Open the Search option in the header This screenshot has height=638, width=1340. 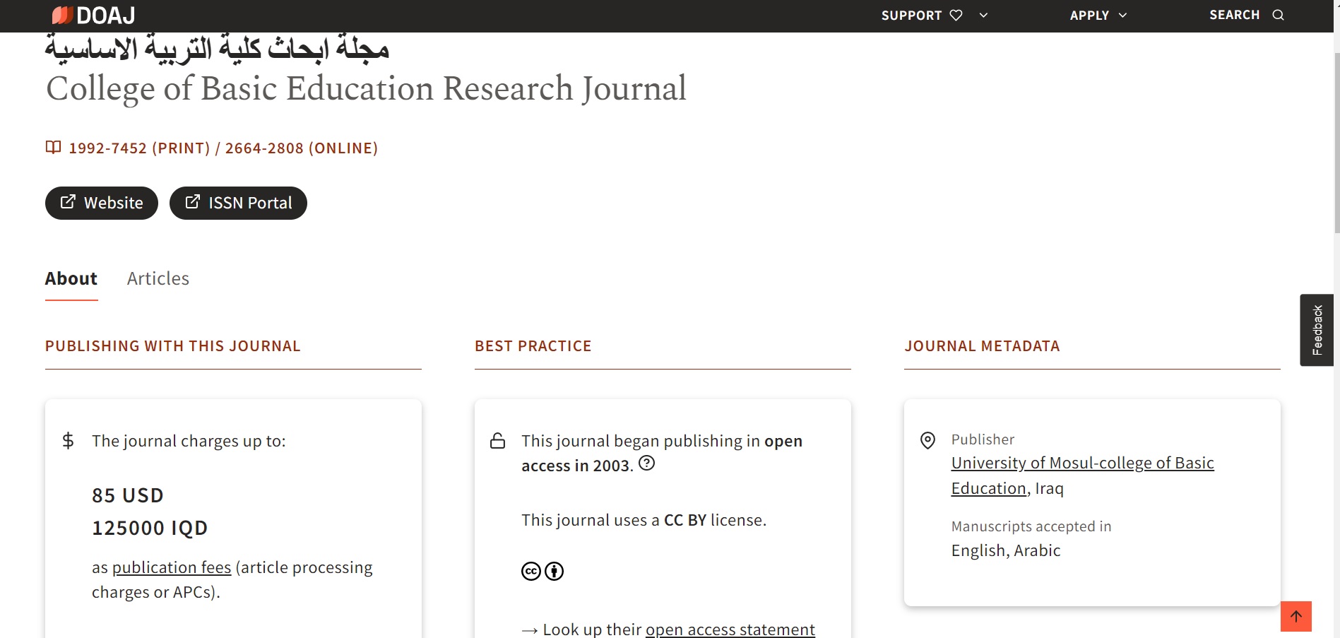coord(1246,15)
